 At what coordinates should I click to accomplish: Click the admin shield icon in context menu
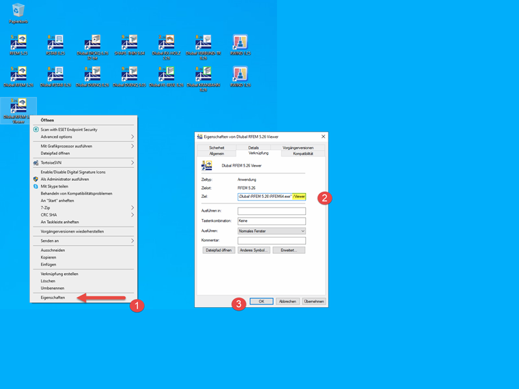click(x=36, y=179)
